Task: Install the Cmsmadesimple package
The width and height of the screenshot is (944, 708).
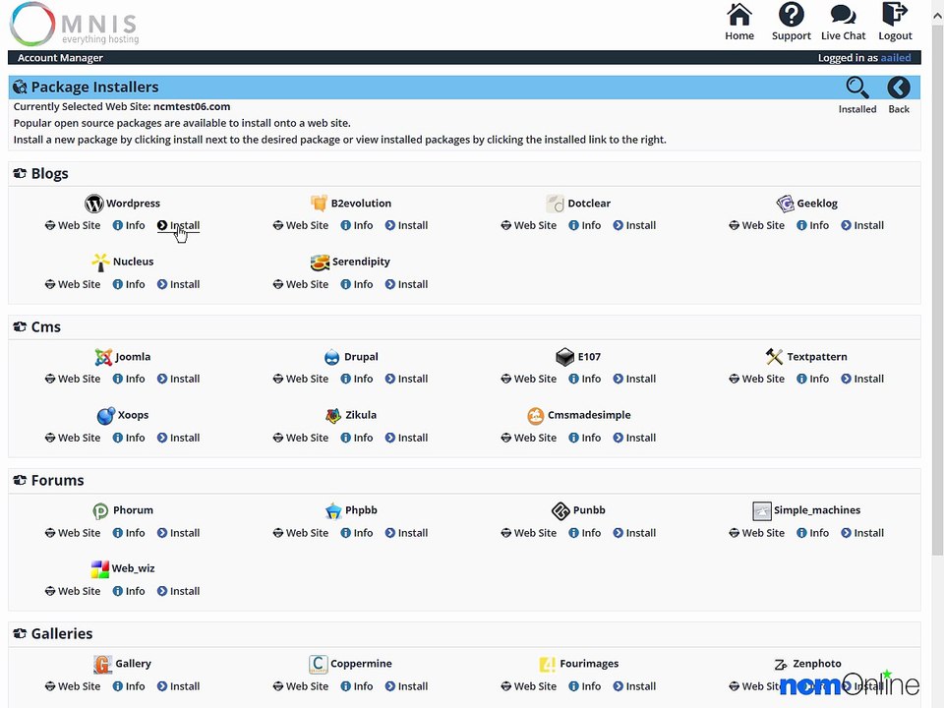Action: [x=634, y=438]
